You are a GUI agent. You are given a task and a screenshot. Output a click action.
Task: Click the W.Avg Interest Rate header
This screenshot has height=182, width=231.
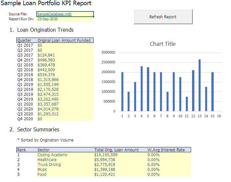pos(166,150)
